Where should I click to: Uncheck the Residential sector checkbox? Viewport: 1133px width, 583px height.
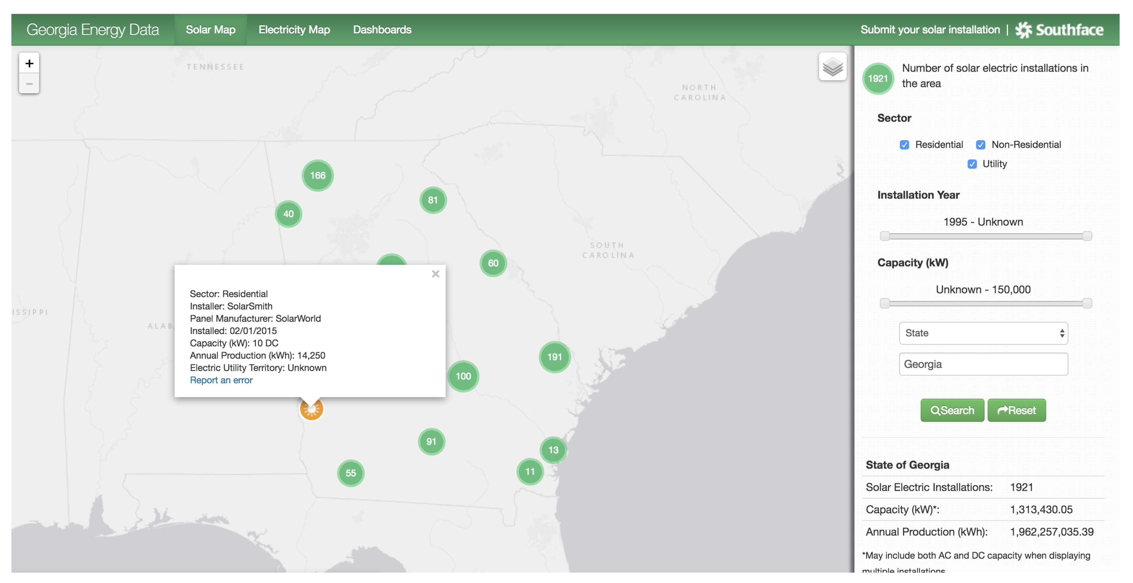(904, 145)
